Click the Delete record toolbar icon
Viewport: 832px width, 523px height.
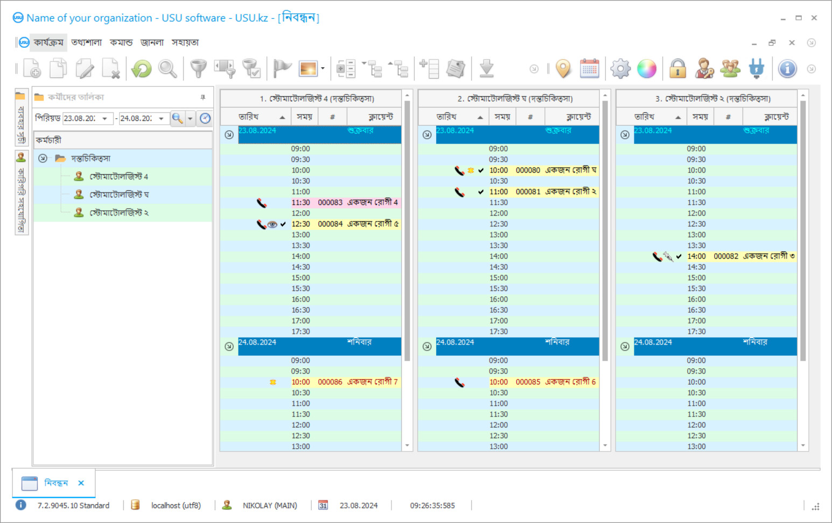pyautogui.click(x=111, y=69)
